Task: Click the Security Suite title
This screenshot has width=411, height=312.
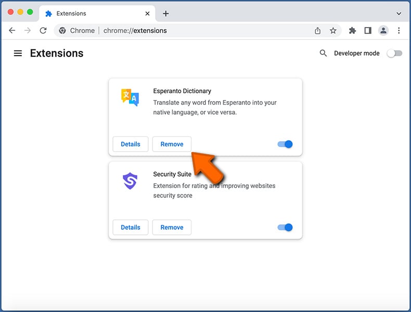Action: tap(172, 174)
